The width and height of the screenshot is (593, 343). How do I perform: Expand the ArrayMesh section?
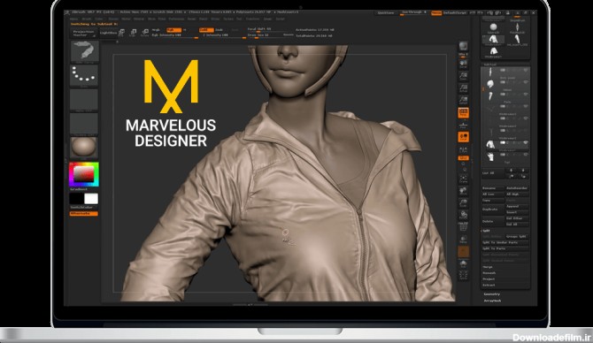pos(492,301)
